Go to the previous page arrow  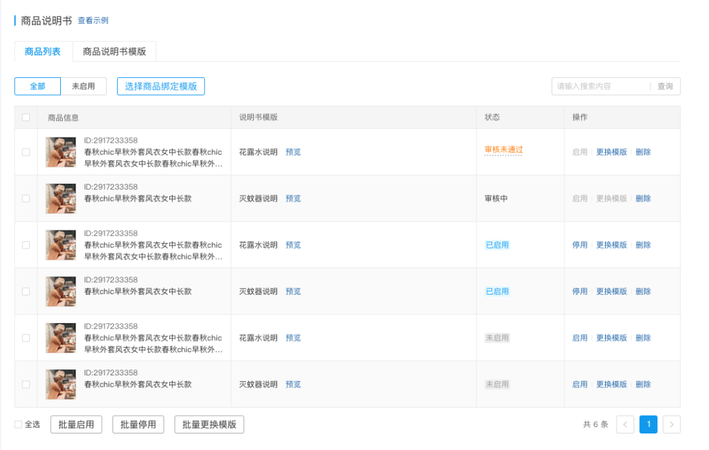625,424
